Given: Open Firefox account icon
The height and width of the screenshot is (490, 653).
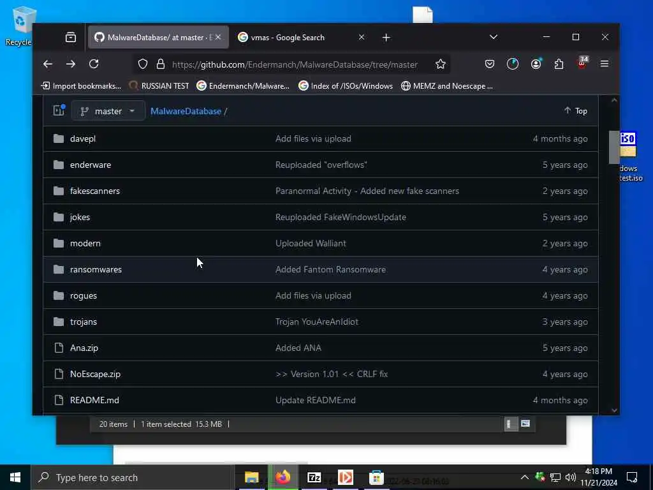Looking at the screenshot, I should pos(536,64).
